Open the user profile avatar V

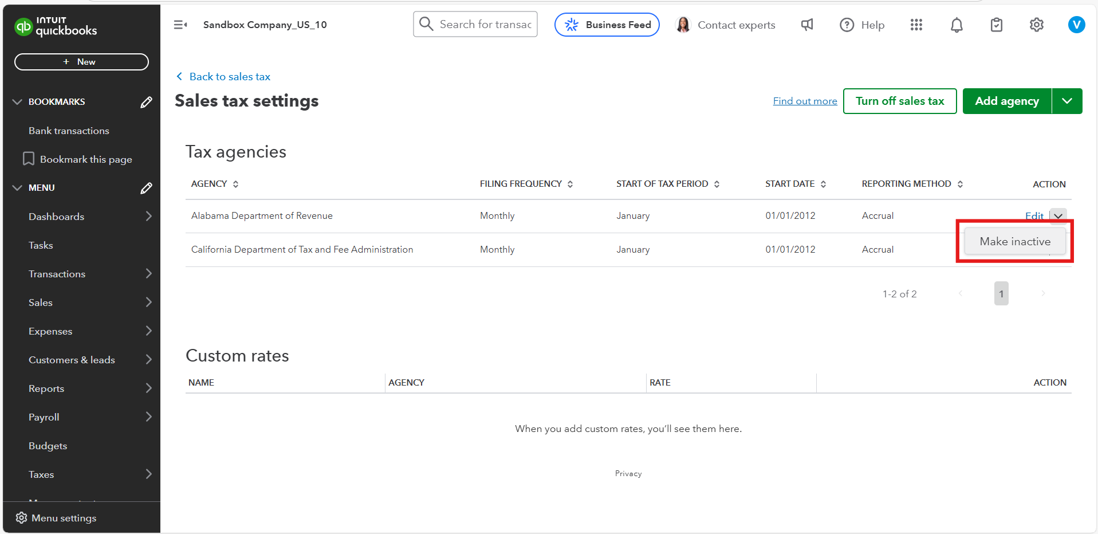[1077, 25]
